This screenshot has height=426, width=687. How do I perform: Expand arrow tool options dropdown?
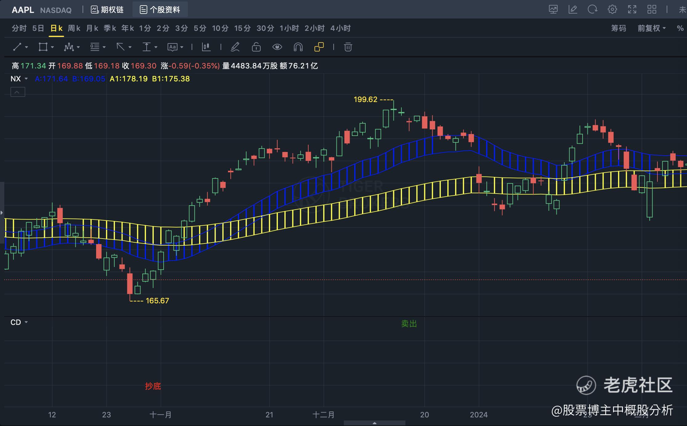click(x=130, y=47)
